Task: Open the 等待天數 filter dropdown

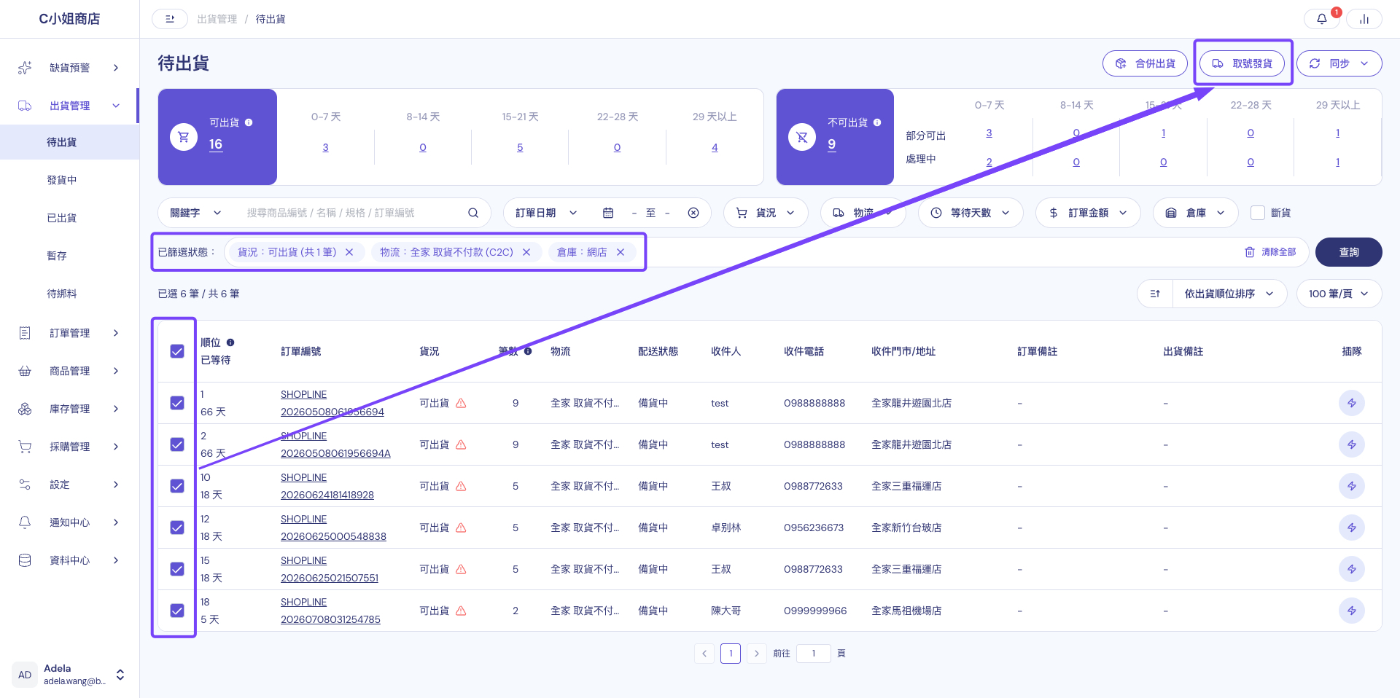Action: point(971,213)
